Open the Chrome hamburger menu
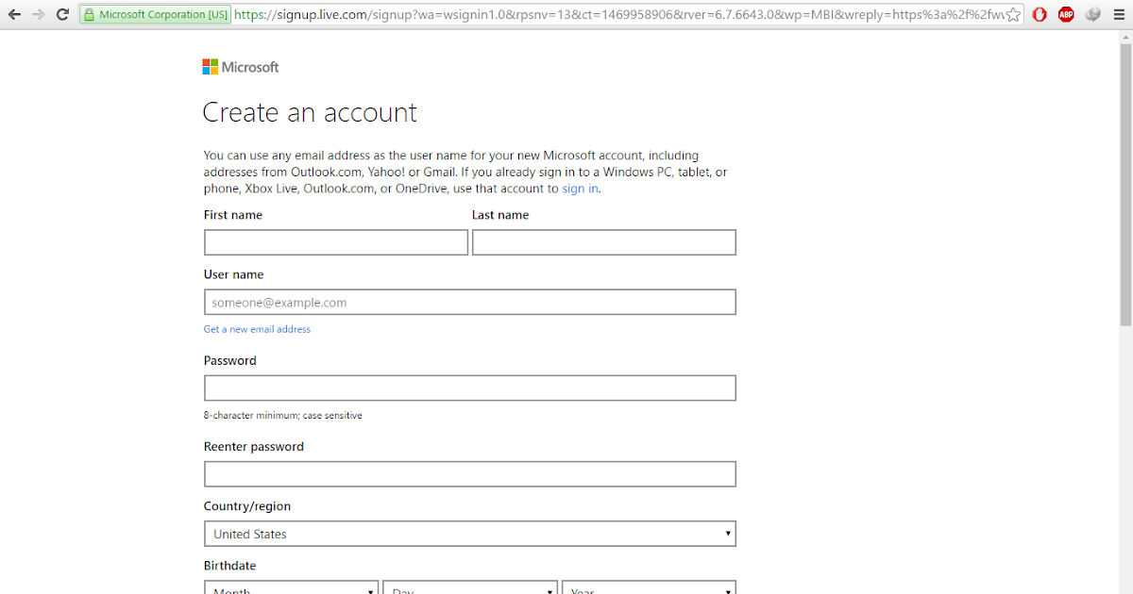The height and width of the screenshot is (594, 1133). click(1120, 15)
